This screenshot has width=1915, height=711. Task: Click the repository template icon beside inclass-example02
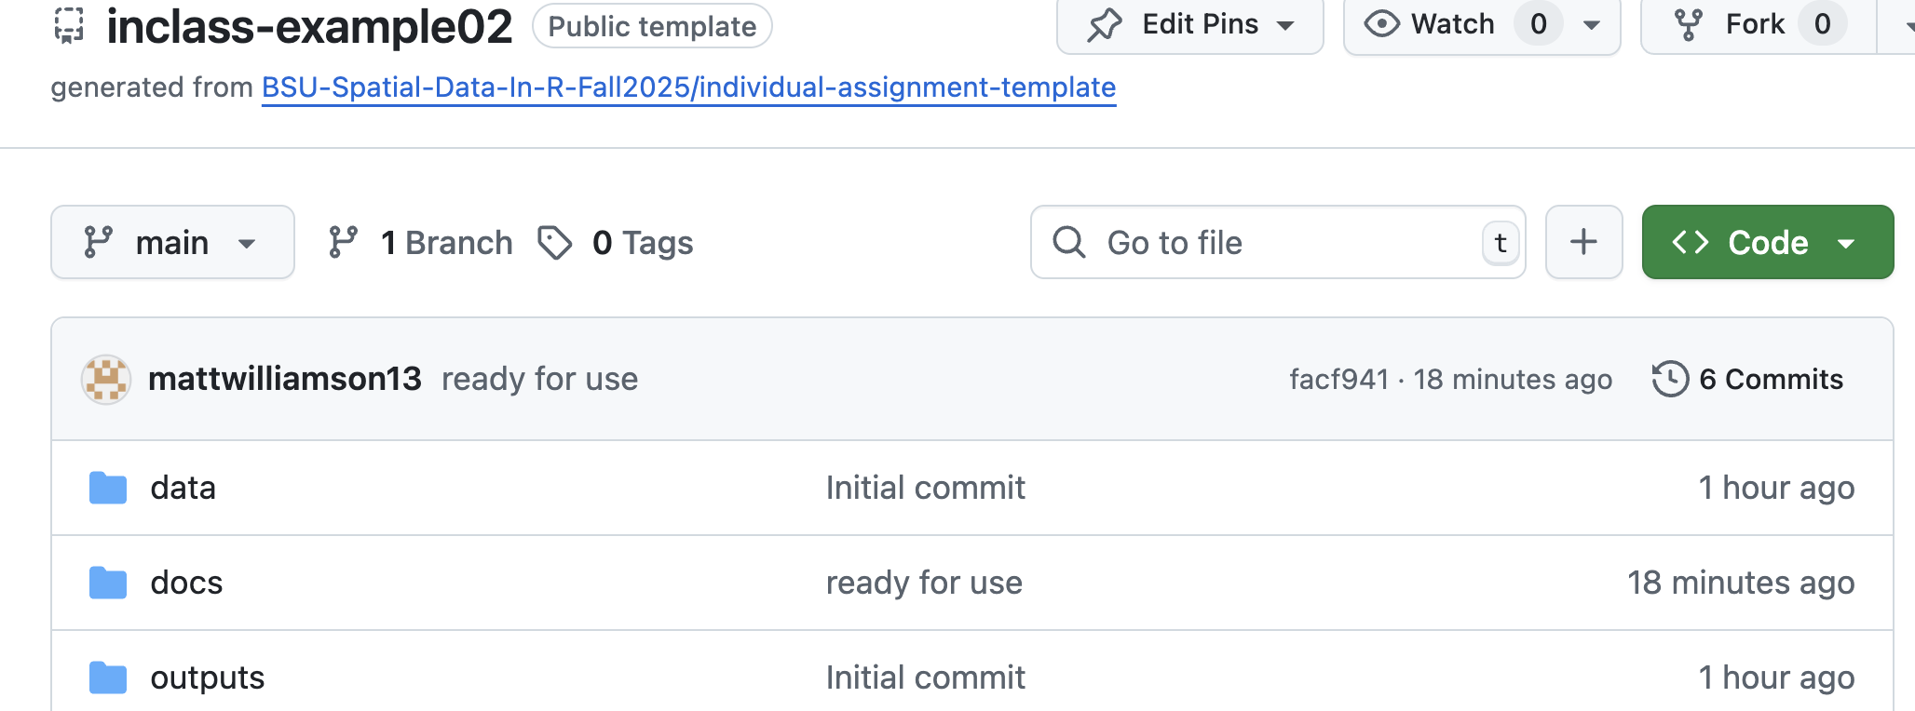(69, 25)
